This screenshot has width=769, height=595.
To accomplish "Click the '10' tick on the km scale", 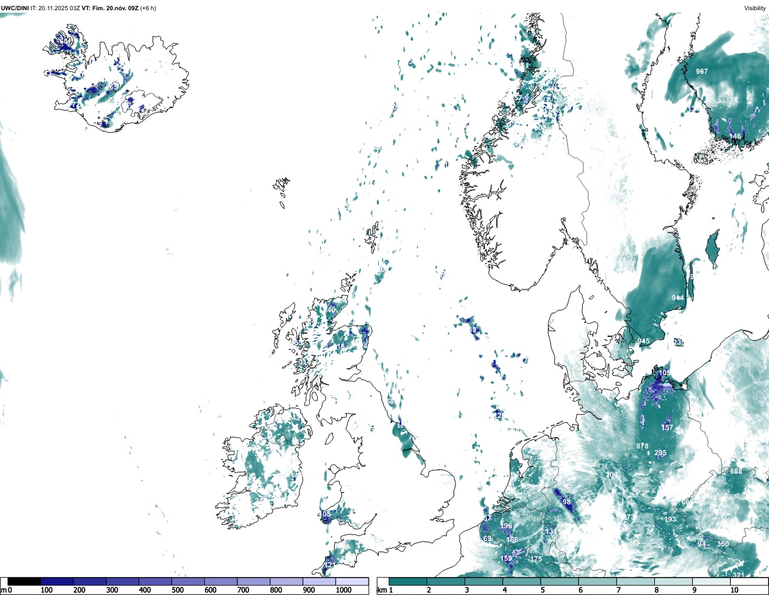I will (x=734, y=590).
